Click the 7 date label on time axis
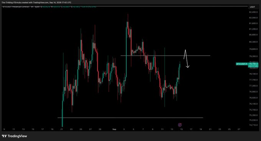 pos(143,129)
